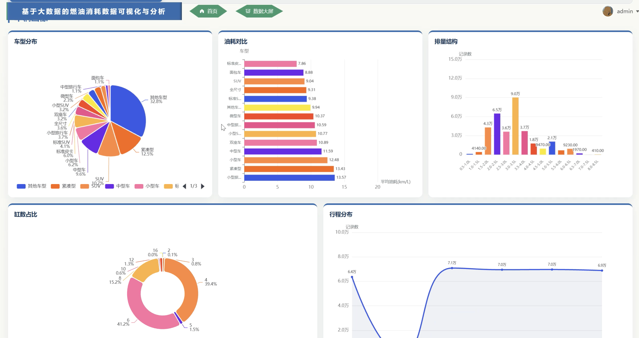Go to next legend page arrow

pyautogui.click(x=203, y=186)
